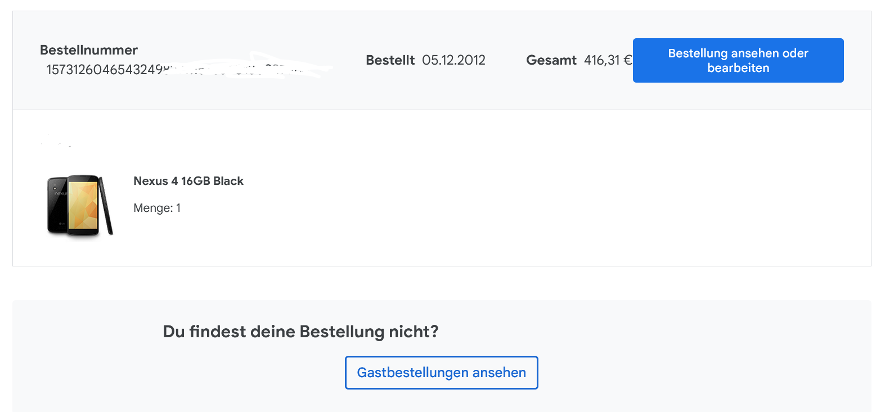Viewport: 885px width, 412px height.
Task: Click the side-profile phone in product image
Action: click(x=106, y=205)
